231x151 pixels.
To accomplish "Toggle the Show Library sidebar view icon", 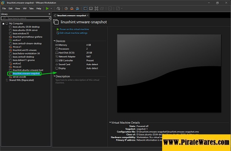I will click(x=86, y=8).
